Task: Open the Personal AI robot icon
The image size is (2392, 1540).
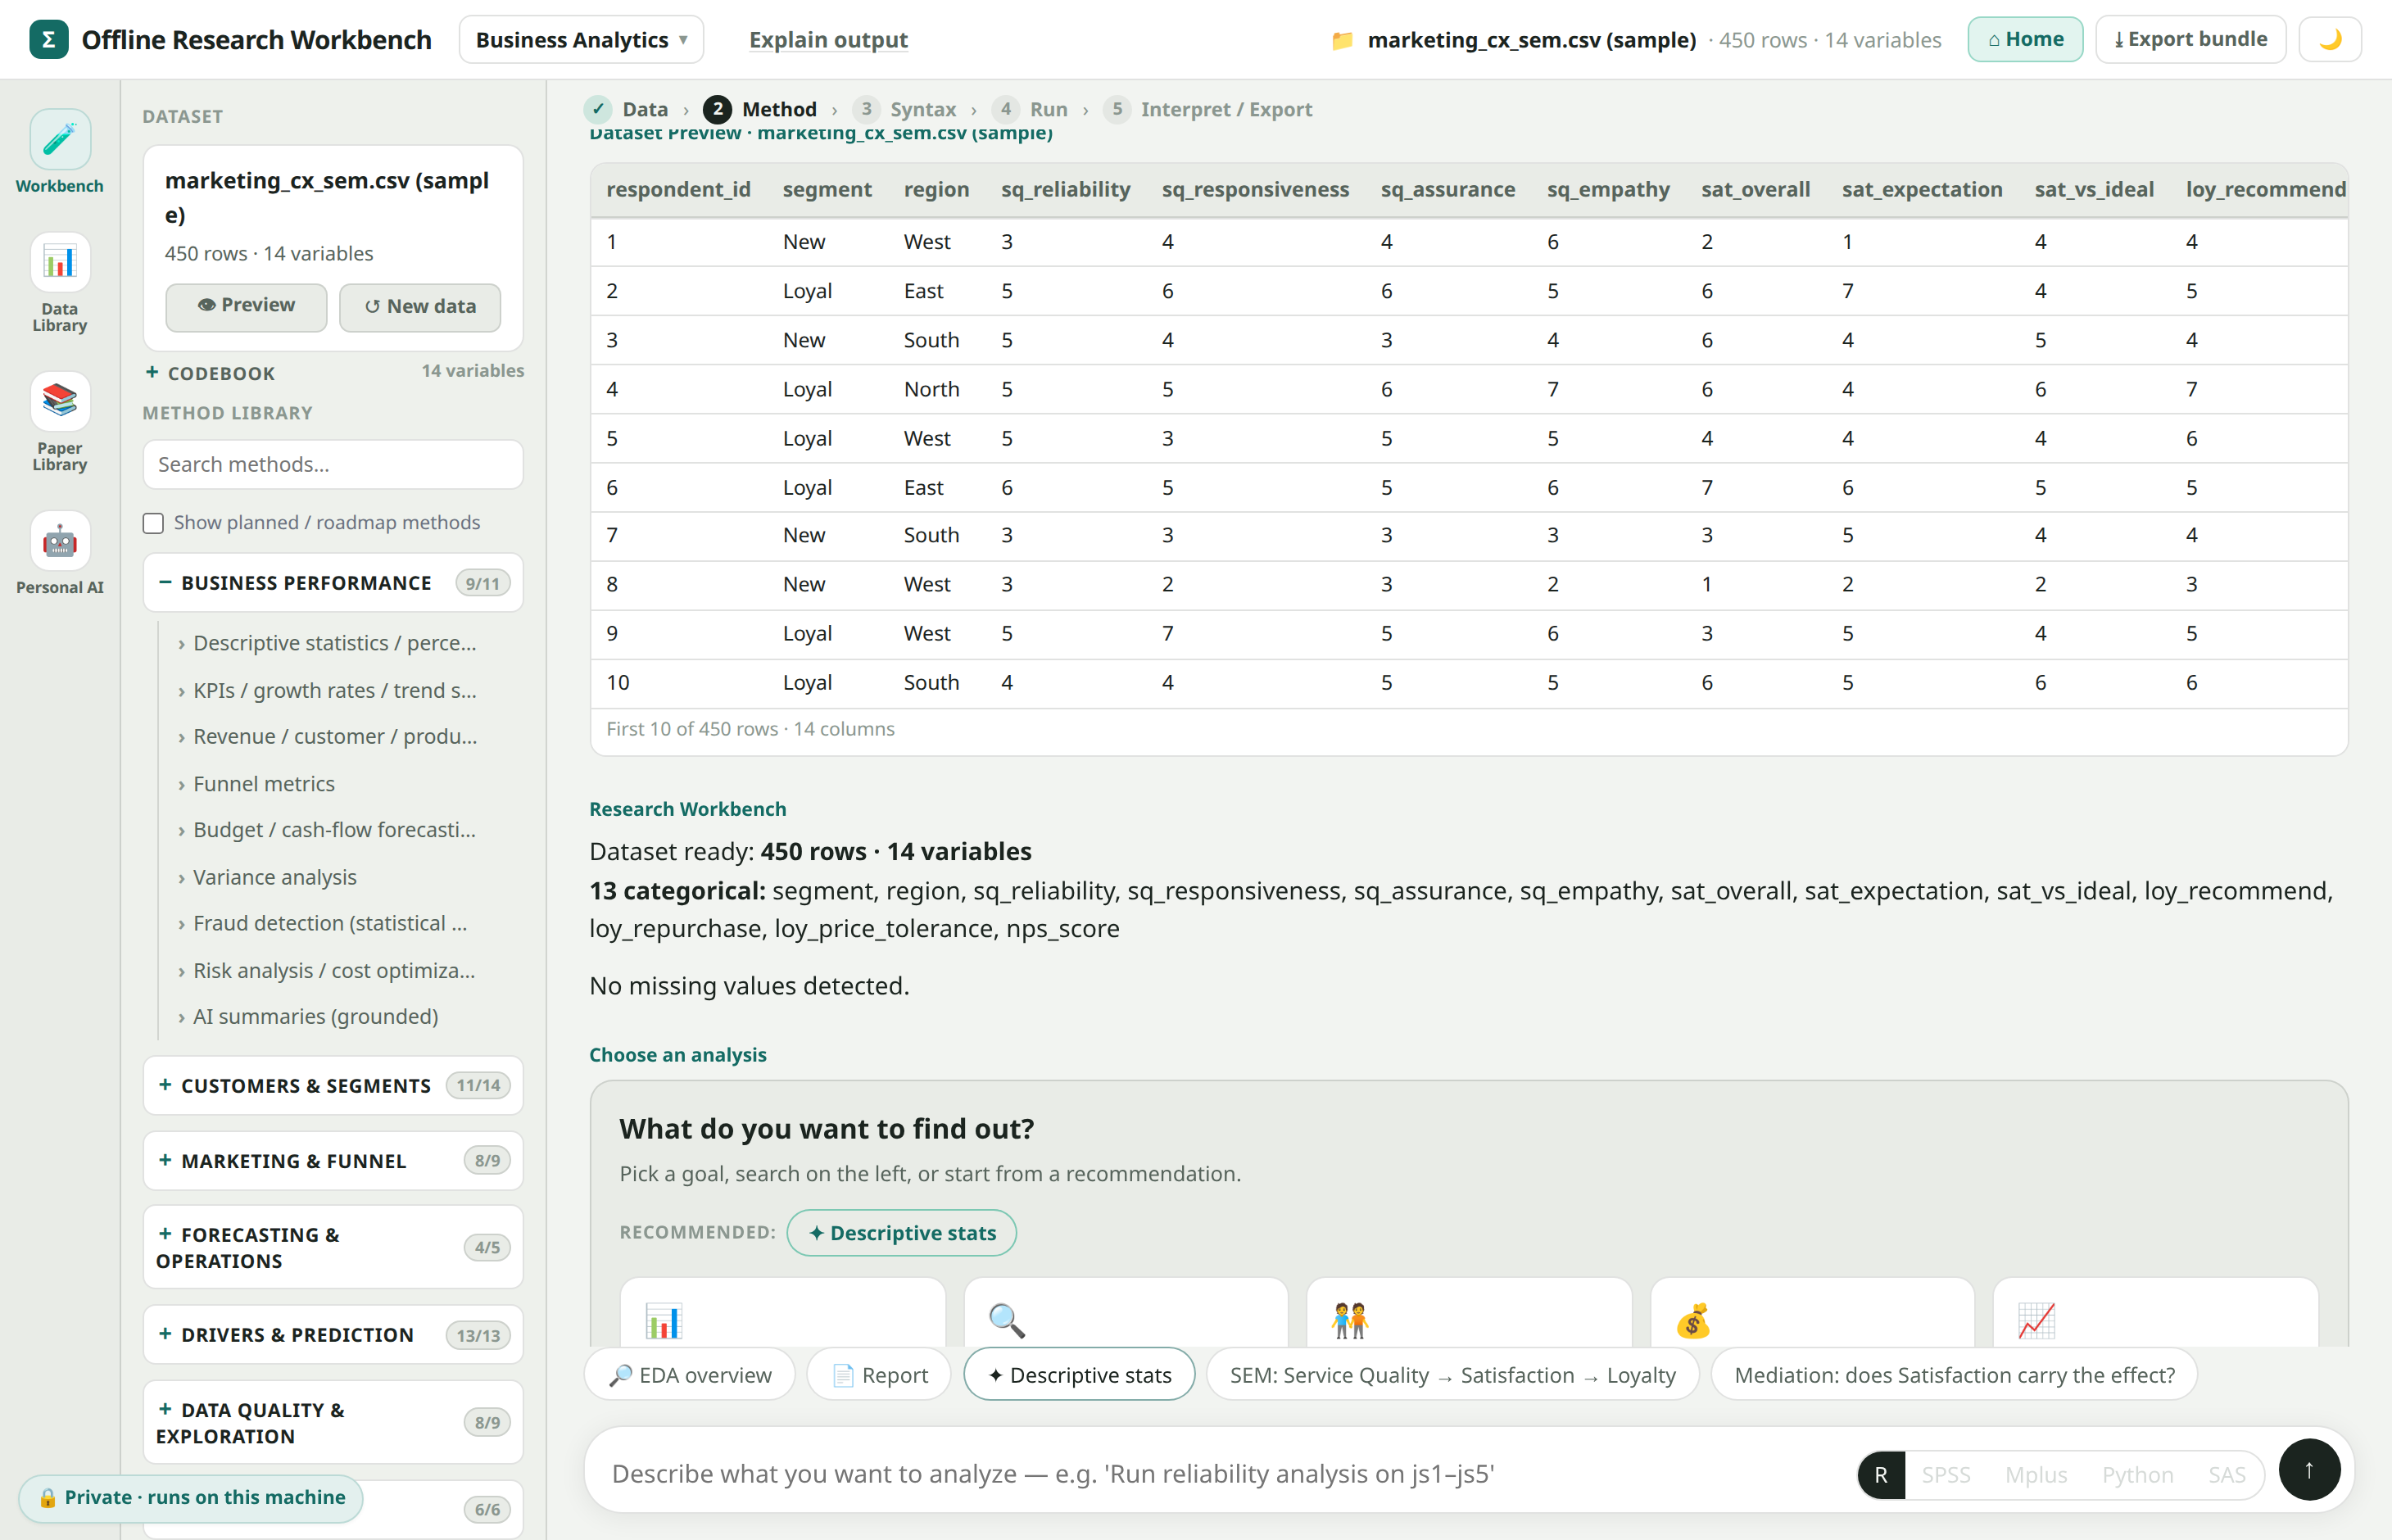Action: [x=59, y=541]
